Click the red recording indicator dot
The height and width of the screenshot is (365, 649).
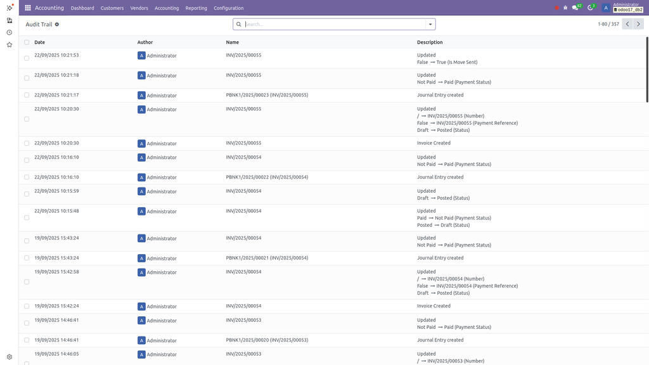(556, 8)
